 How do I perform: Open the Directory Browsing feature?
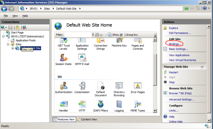[119, 89]
